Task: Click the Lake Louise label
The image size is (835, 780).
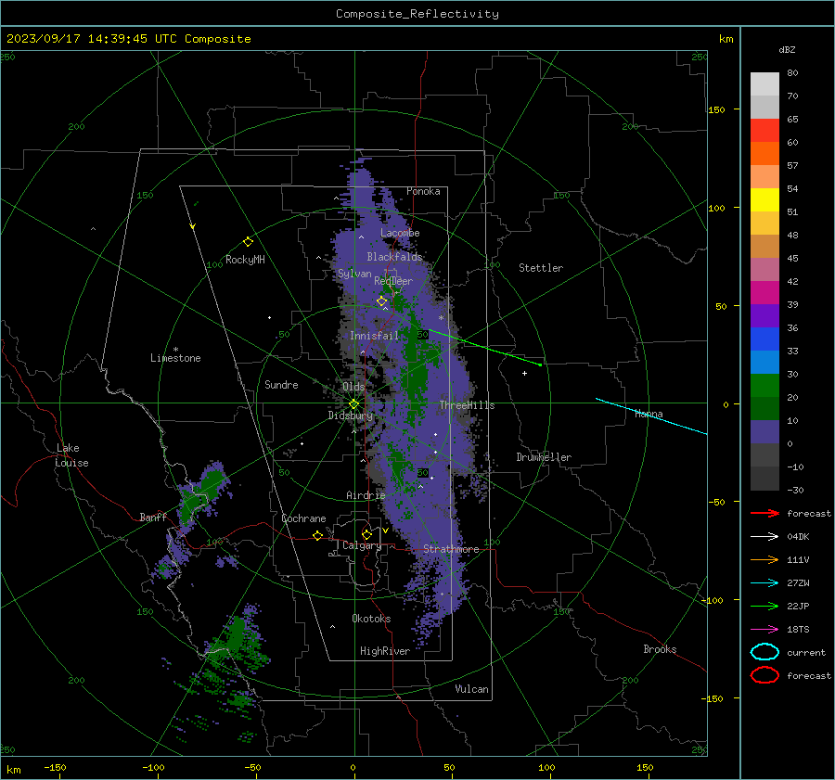Action: pos(71,455)
